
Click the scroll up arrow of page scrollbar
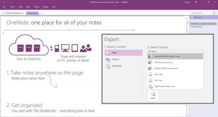click(188, 22)
